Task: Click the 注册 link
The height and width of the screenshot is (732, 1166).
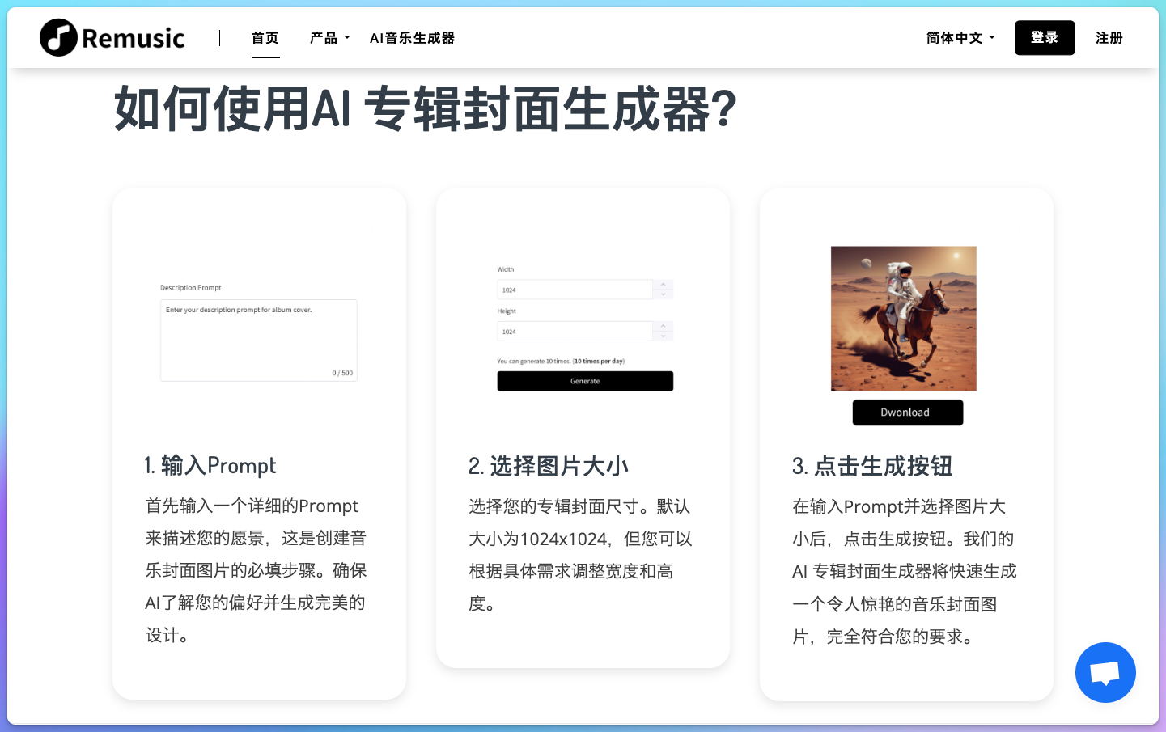Action: click(1109, 37)
